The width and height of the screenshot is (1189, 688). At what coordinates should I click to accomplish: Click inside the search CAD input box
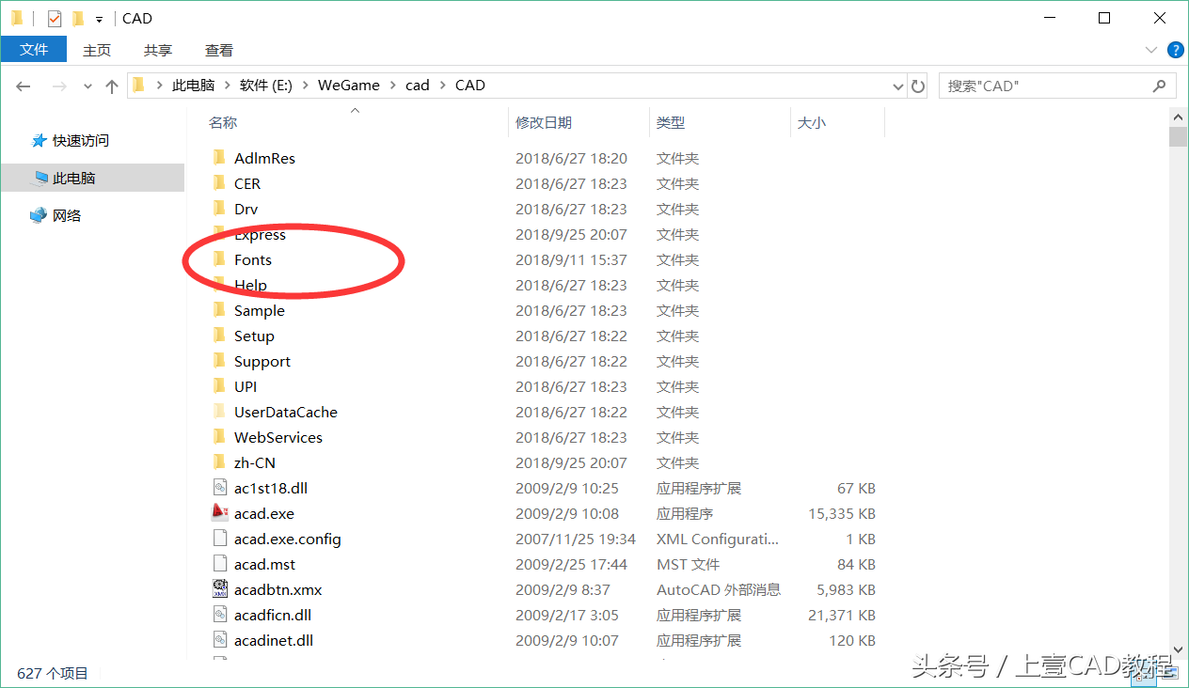point(1035,86)
